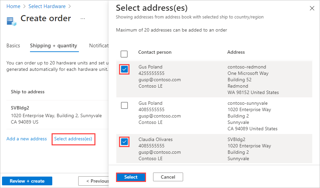Viewport: 320px width, 188px height.
Task: Click contoso-redmond address name
Action: [247, 67]
